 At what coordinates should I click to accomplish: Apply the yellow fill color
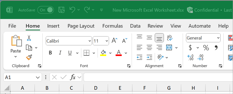(103, 53)
